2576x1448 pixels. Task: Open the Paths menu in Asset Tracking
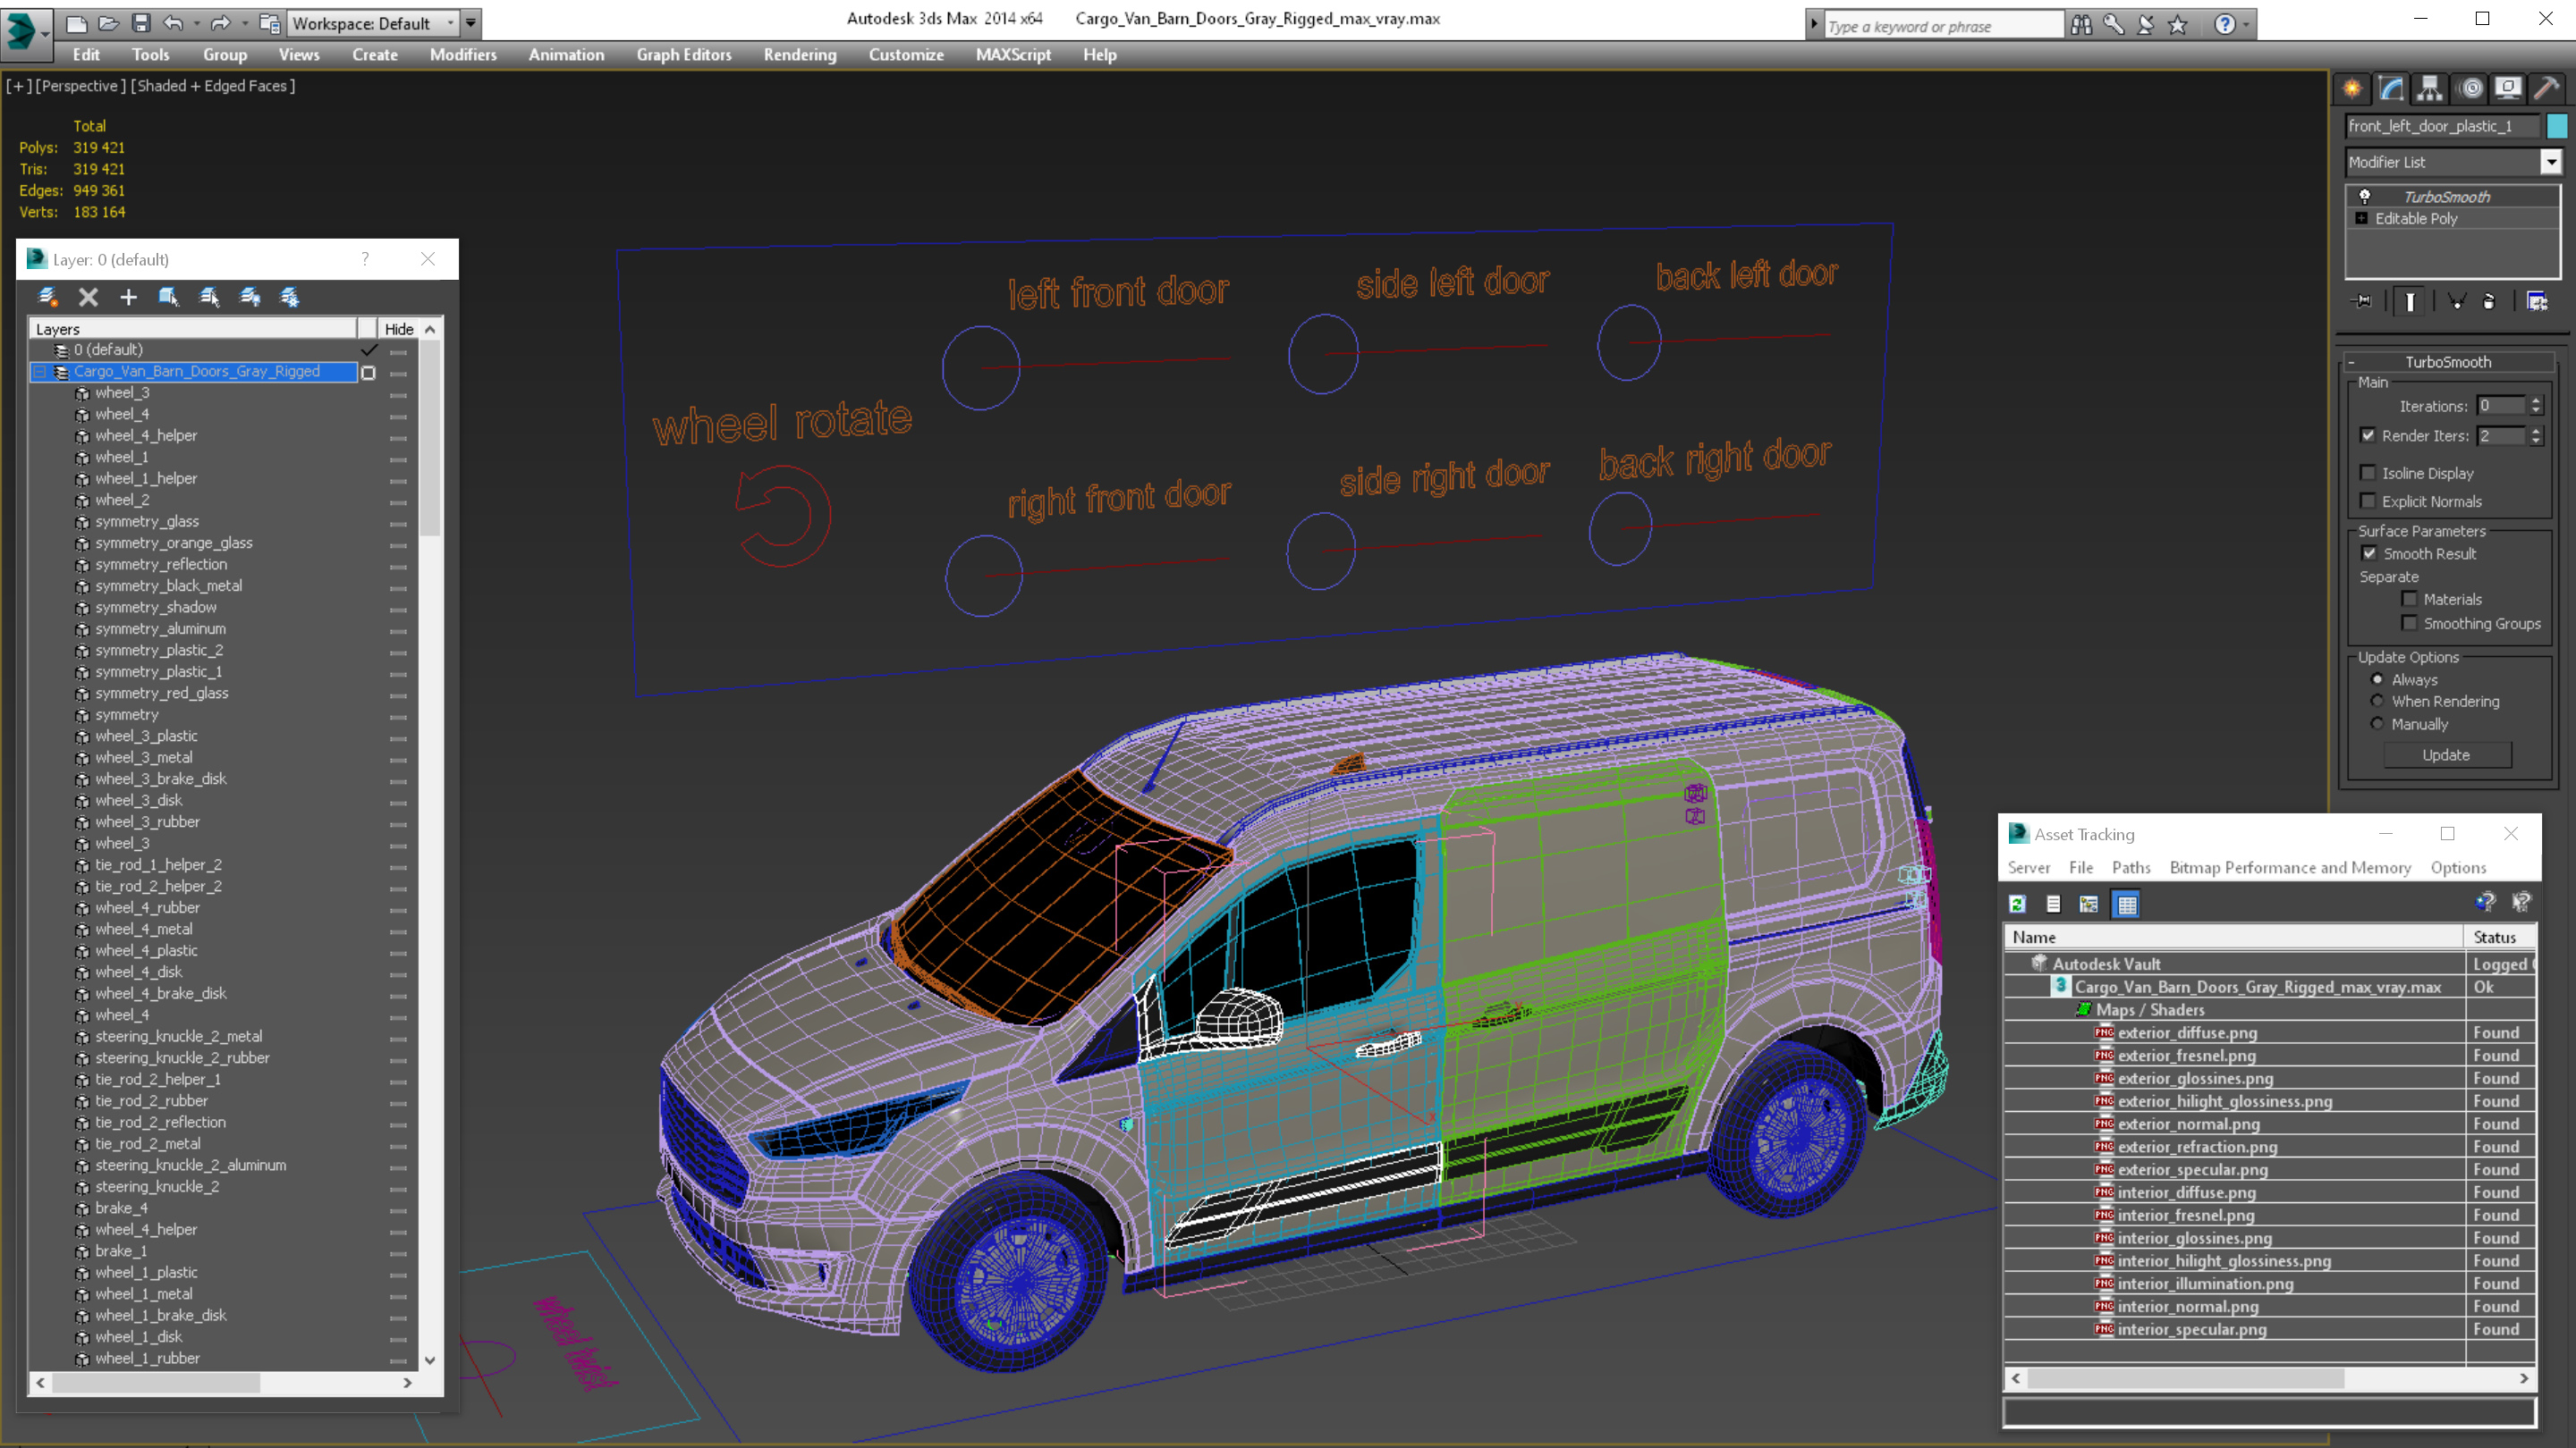click(2131, 867)
